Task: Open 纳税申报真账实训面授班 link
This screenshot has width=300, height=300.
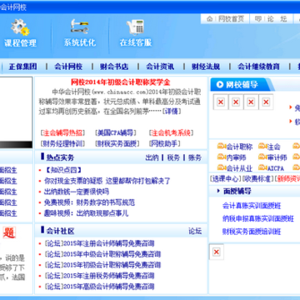Action: [258, 218]
